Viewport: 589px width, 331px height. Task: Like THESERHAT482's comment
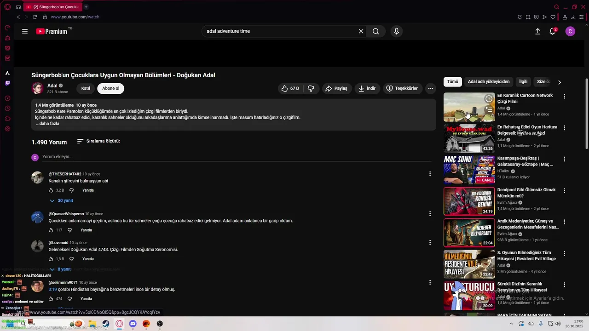[x=51, y=190]
